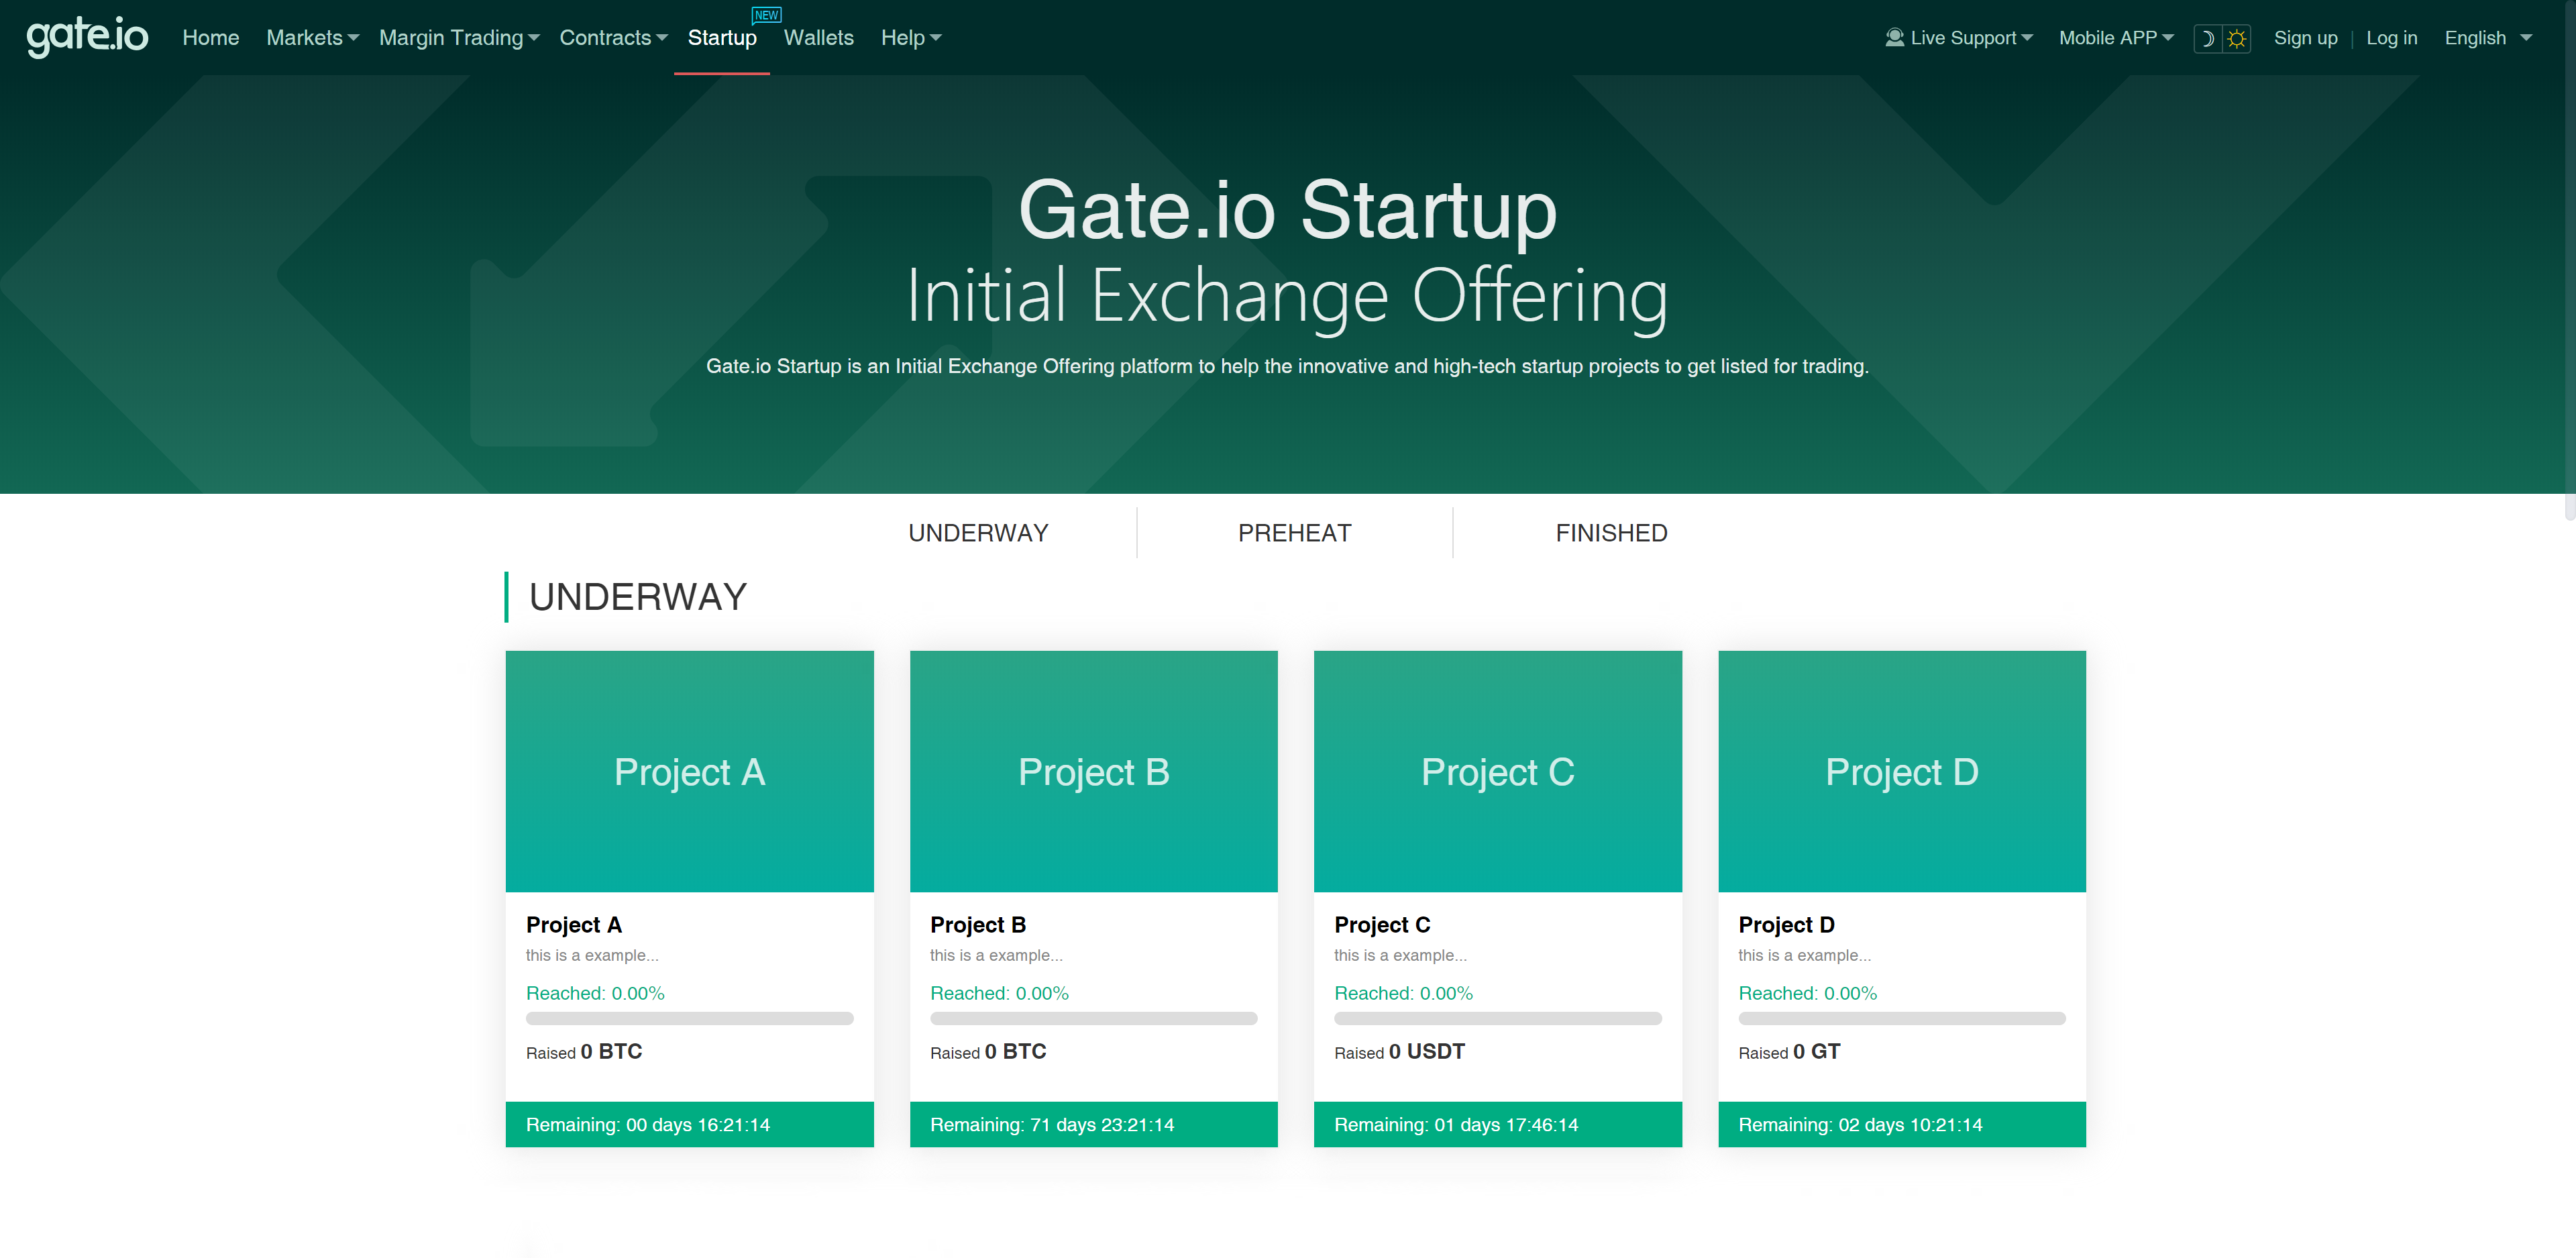Click the page vertical scrollbar
This screenshot has width=2576, height=1258.
[2569, 260]
